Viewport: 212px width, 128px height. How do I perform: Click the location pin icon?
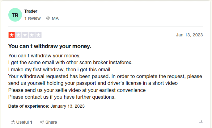(x=48, y=18)
